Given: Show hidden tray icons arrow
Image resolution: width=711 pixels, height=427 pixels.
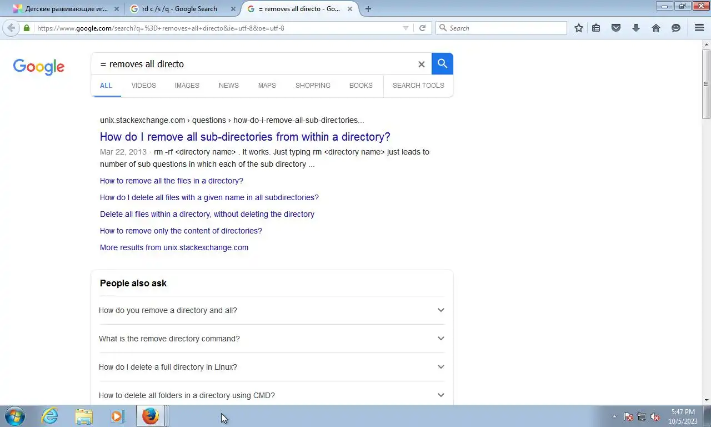Looking at the screenshot, I should point(614,416).
